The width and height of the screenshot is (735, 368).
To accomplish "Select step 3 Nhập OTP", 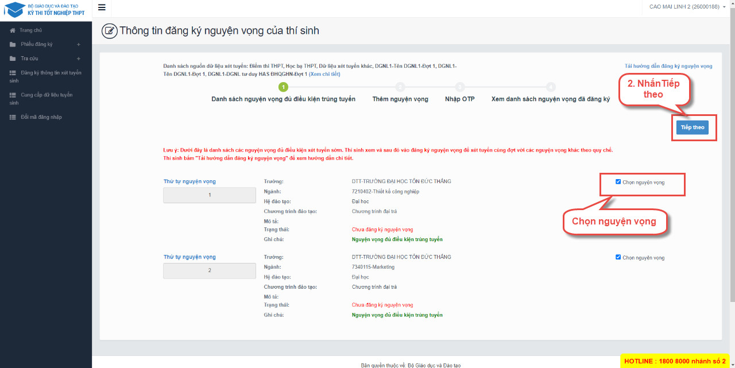I will pyautogui.click(x=460, y=87).
